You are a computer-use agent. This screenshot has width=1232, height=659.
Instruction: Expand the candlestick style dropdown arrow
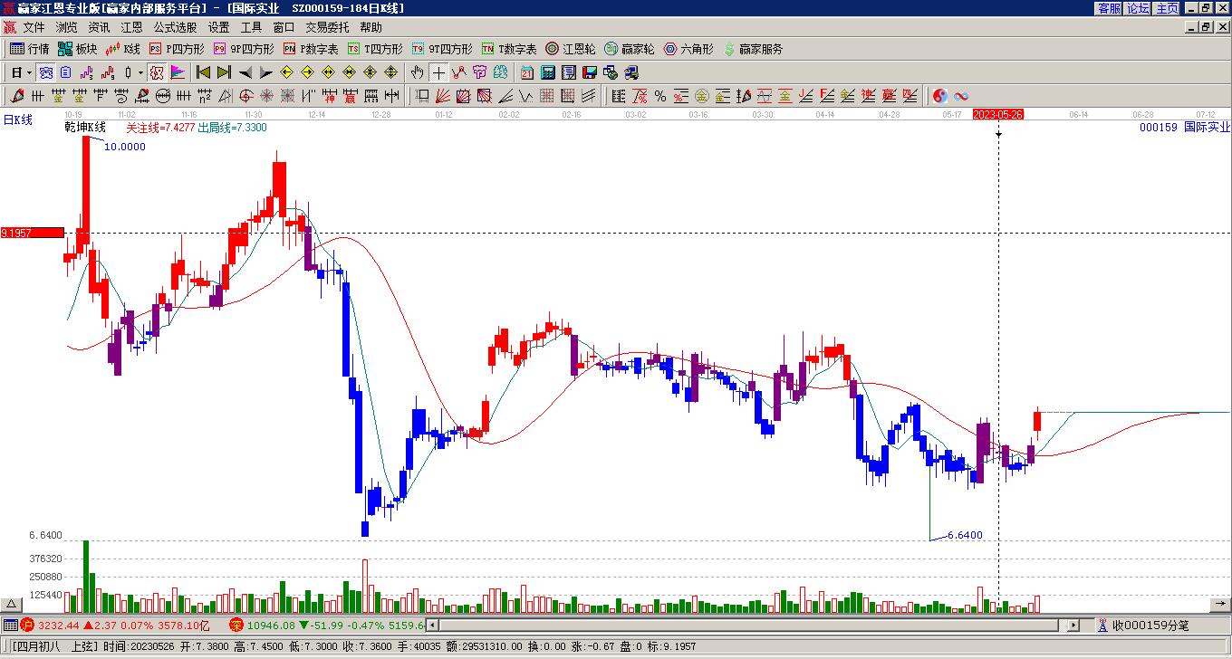click(140, 72)
